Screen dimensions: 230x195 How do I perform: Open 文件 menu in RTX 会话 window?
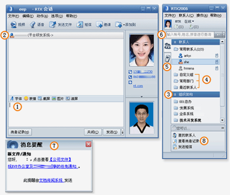[x=13, y=16]
